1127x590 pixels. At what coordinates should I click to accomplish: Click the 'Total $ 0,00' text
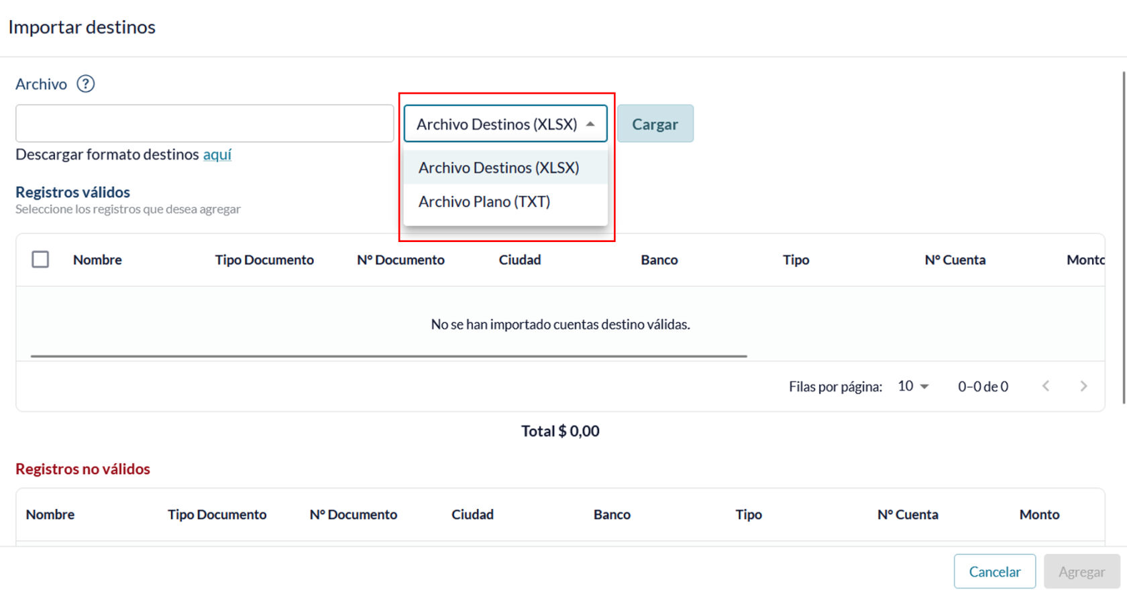[560, 431]
